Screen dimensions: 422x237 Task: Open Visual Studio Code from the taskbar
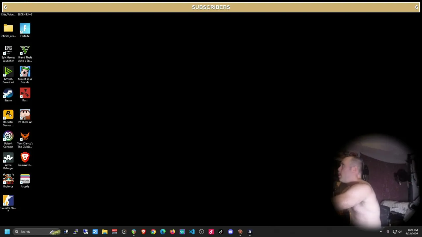(192, 232)
